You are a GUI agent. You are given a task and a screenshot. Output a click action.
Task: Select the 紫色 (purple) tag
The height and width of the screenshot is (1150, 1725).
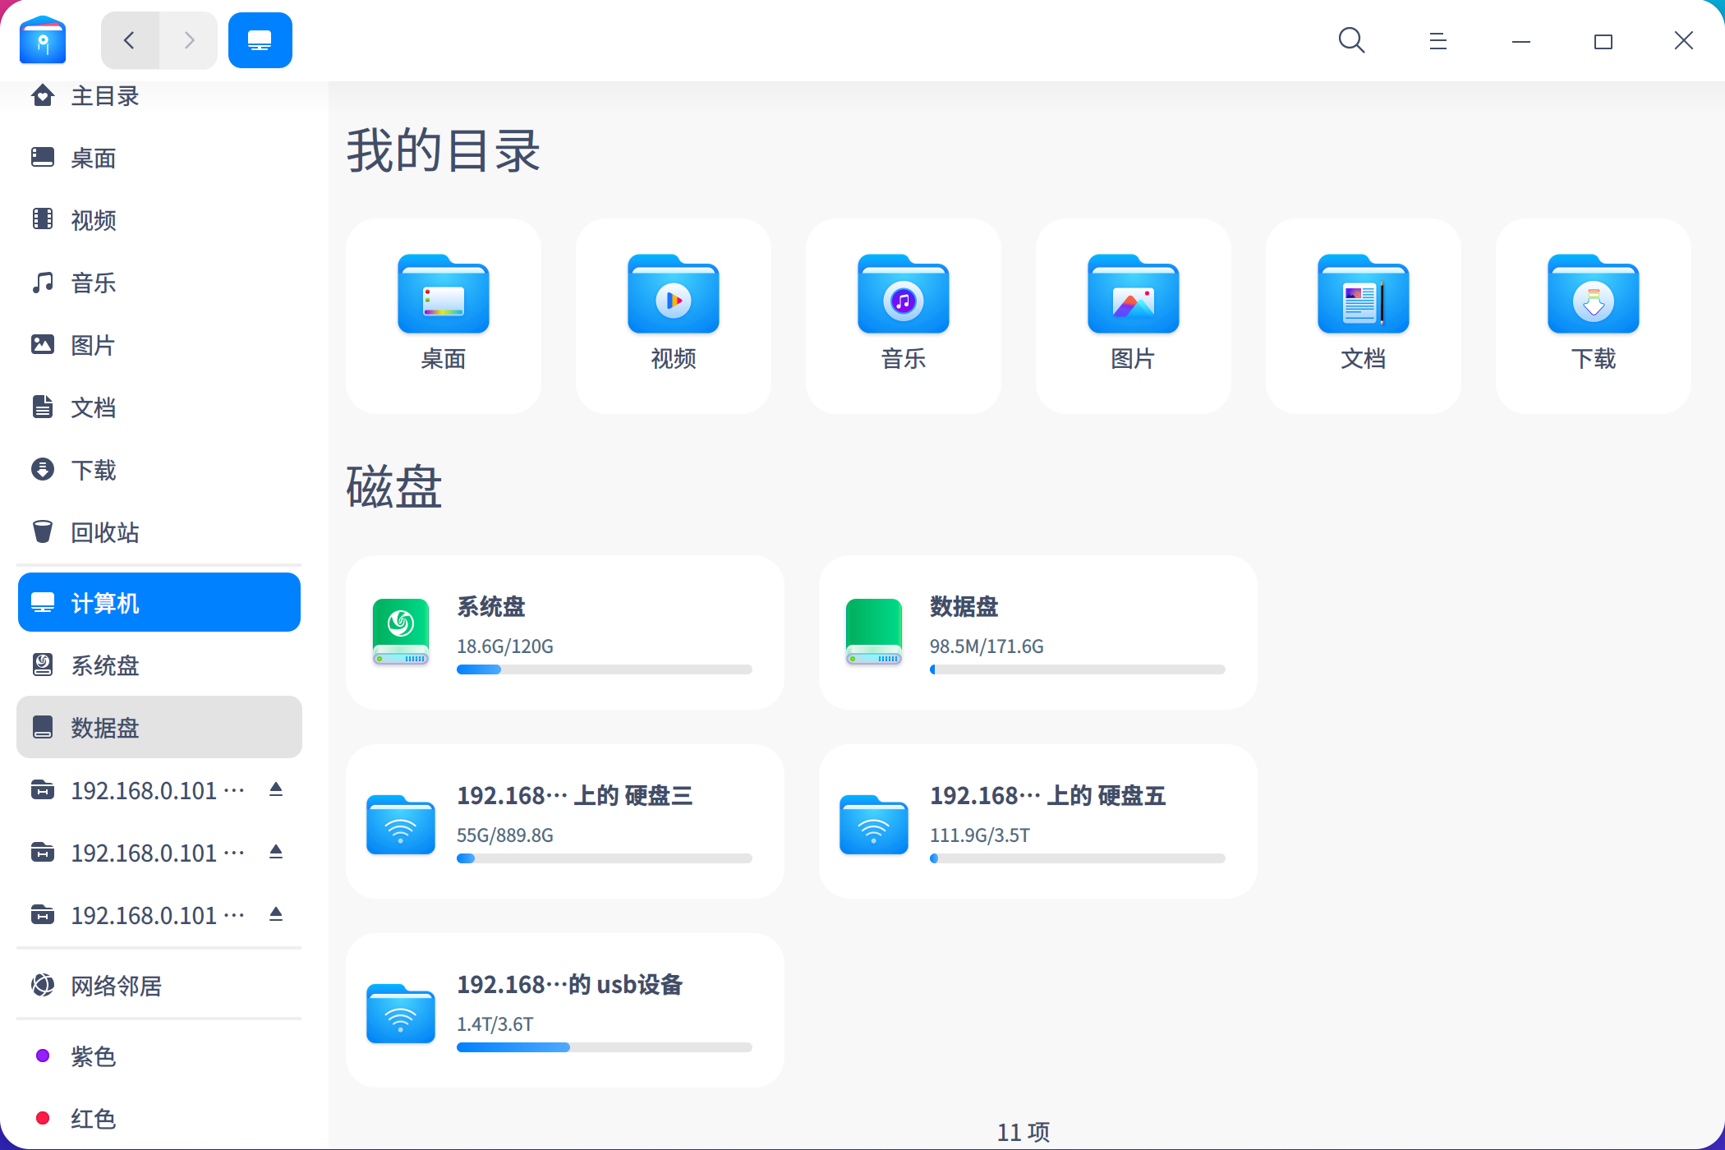pos(93,1057)
